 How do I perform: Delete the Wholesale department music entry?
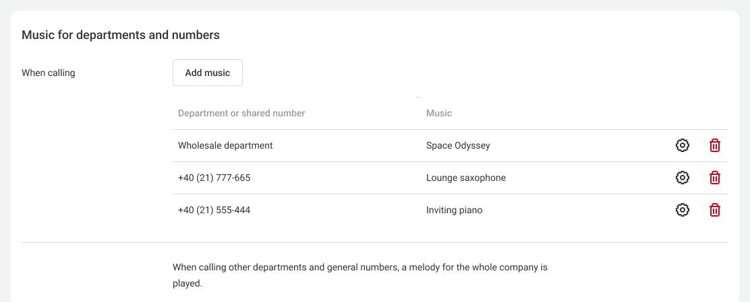715,145
